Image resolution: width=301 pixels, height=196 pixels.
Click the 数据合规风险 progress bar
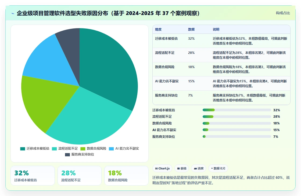[x=237, y=123]
